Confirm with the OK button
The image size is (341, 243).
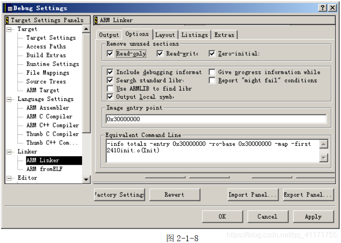coord(222,216)
